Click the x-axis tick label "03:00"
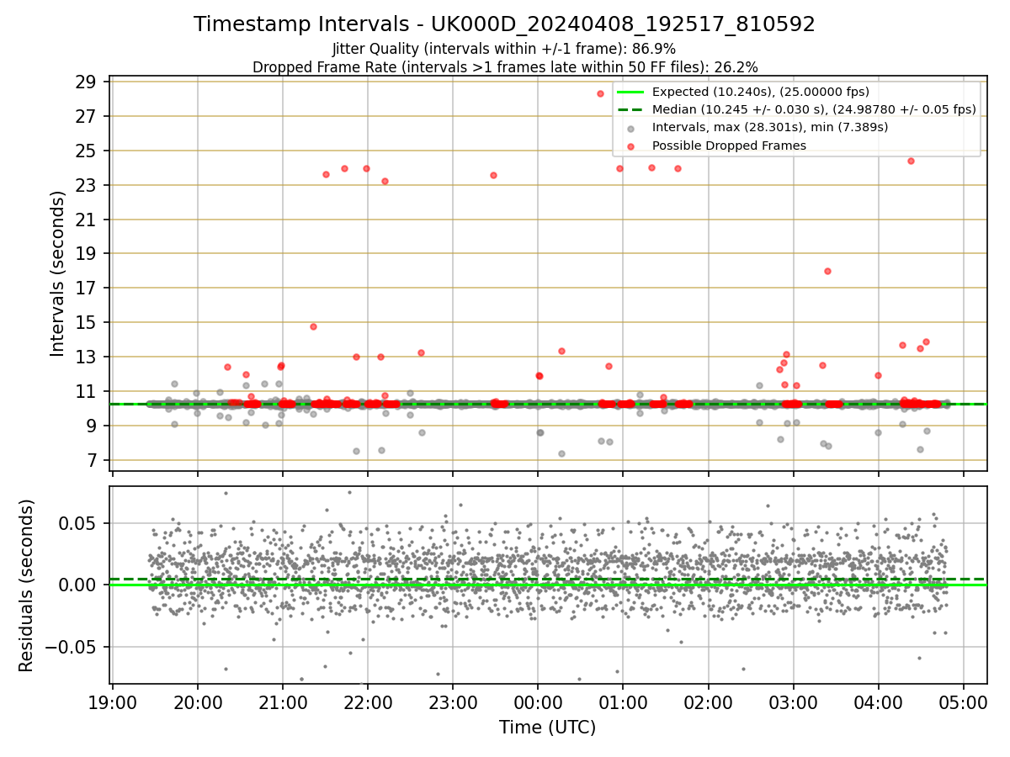The image size is (1010, 757). [x=794, y=702]
